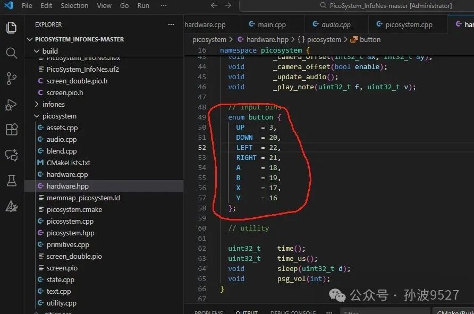Open primitives.cpp in the explorer
Image resolution: width=474 pixels, height=314 pixels.
coord(104,245)
